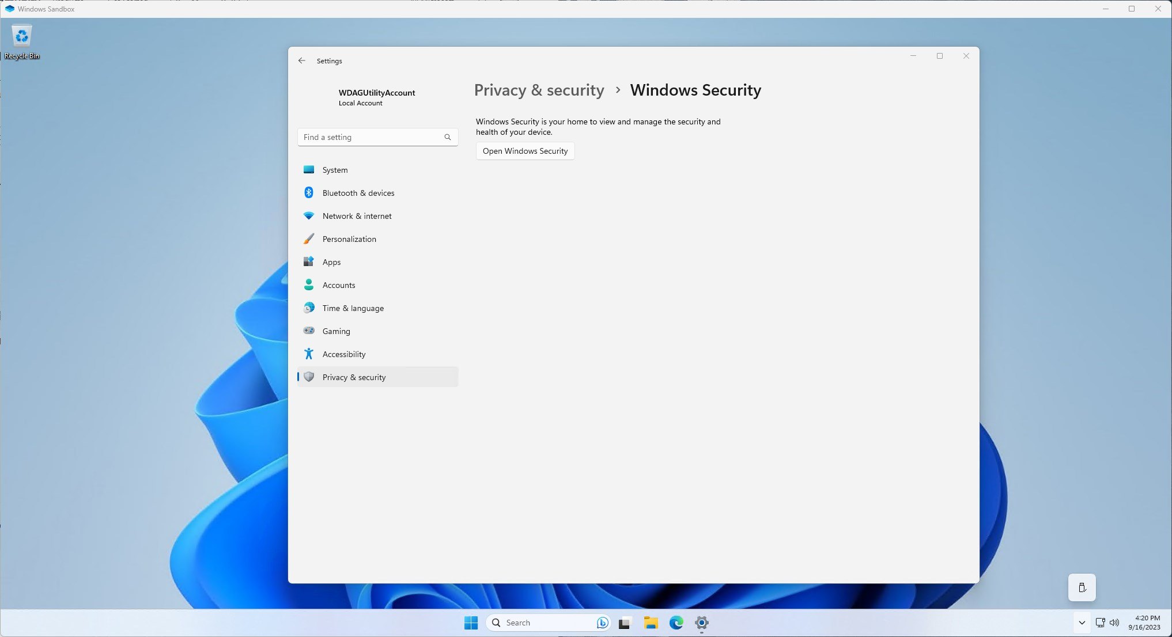Viewport: 1172px width, 637px height.
Task: Click the Accessibility figure icon
Action: (309, 354)
